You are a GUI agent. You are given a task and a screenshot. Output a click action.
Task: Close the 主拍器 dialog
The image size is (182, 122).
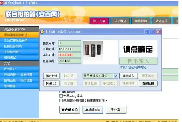tap(158, 32)
